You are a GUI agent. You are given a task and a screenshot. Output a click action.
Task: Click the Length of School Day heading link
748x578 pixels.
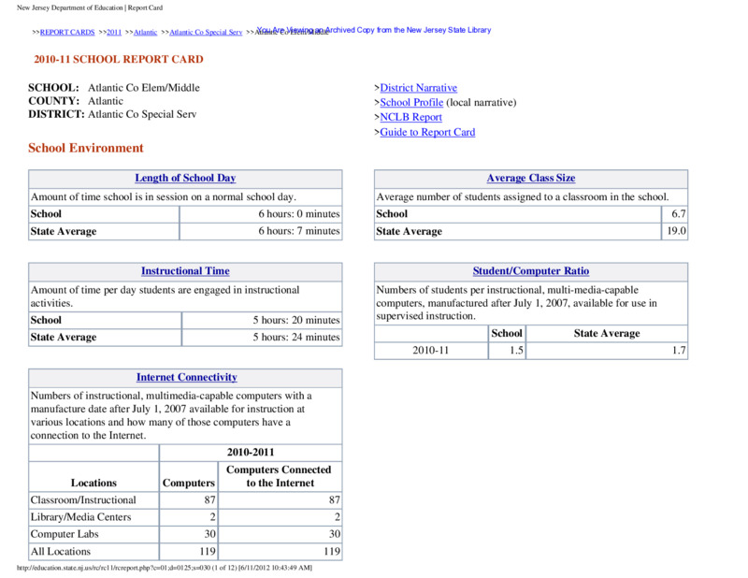click(x=185, y=178)
